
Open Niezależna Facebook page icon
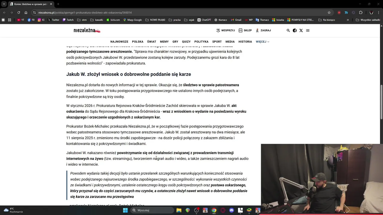295,30
